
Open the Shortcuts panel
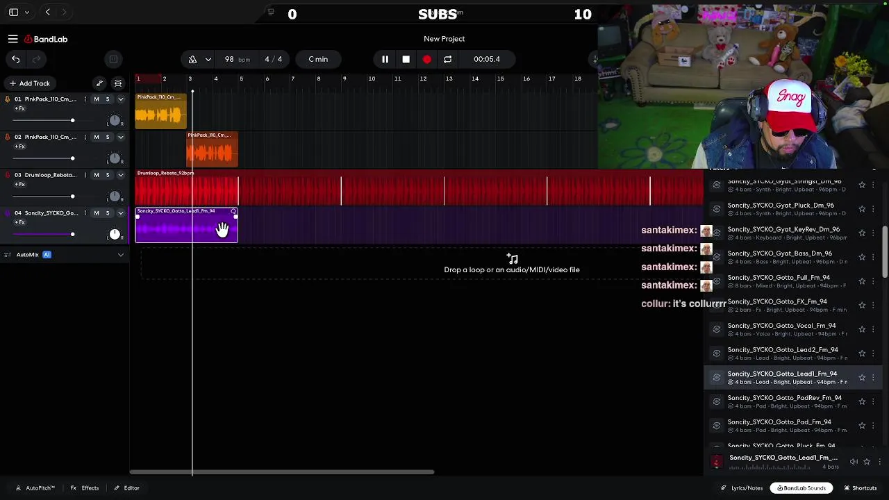click(x=860, y=488)
